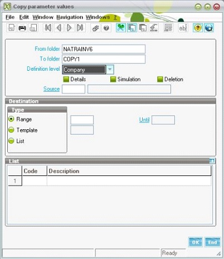Click the OK button
Viewport: 224px width, 259px height.
click(196, 242)
